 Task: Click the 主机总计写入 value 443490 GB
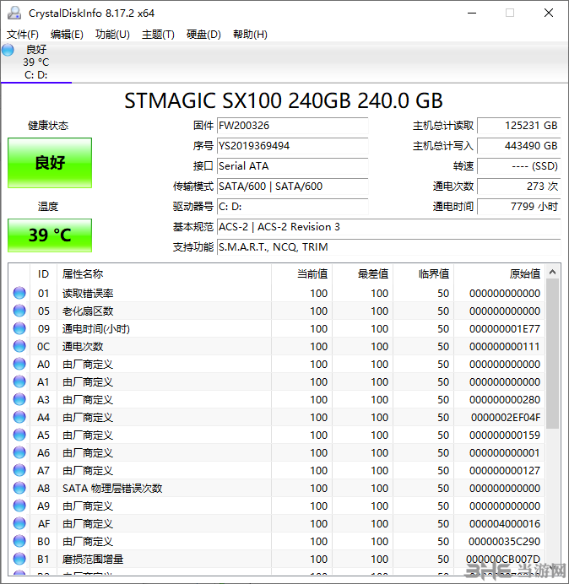pyautogui.click(x=518, y=146)
